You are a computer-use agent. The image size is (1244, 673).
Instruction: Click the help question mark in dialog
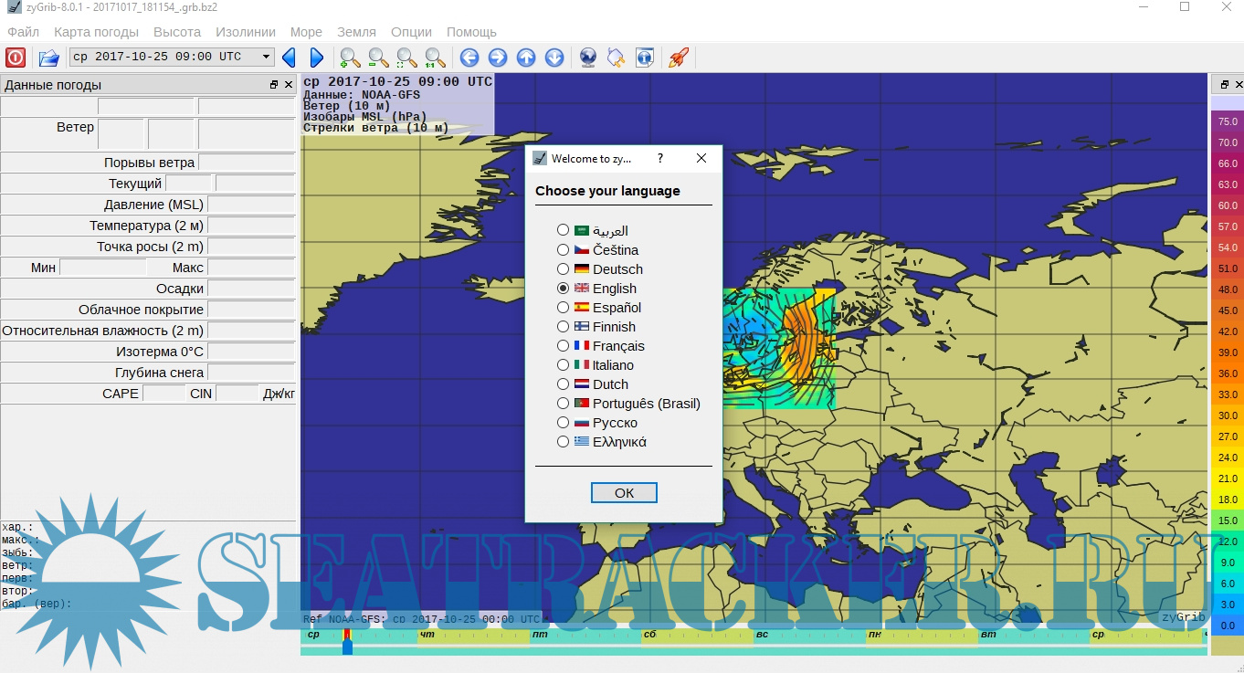(x=660, y=158)
